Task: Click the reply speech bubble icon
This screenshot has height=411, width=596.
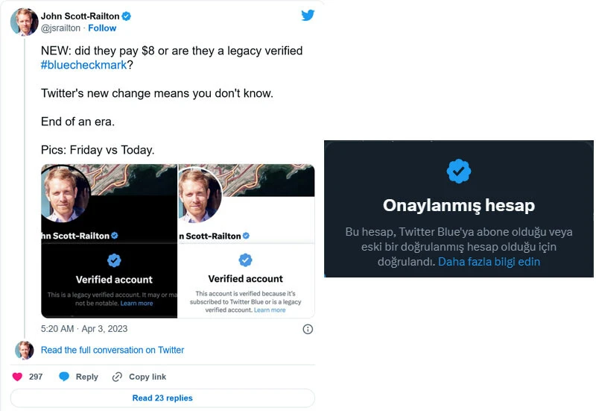Action: point(65,377)
